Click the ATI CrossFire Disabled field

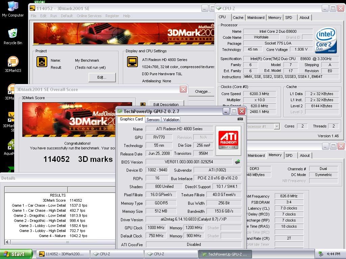pos(194,244)
